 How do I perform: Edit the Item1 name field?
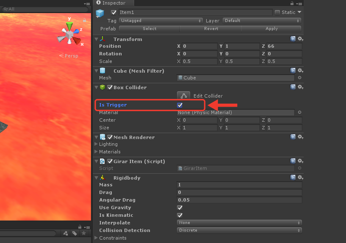click(x=195, y=12)
